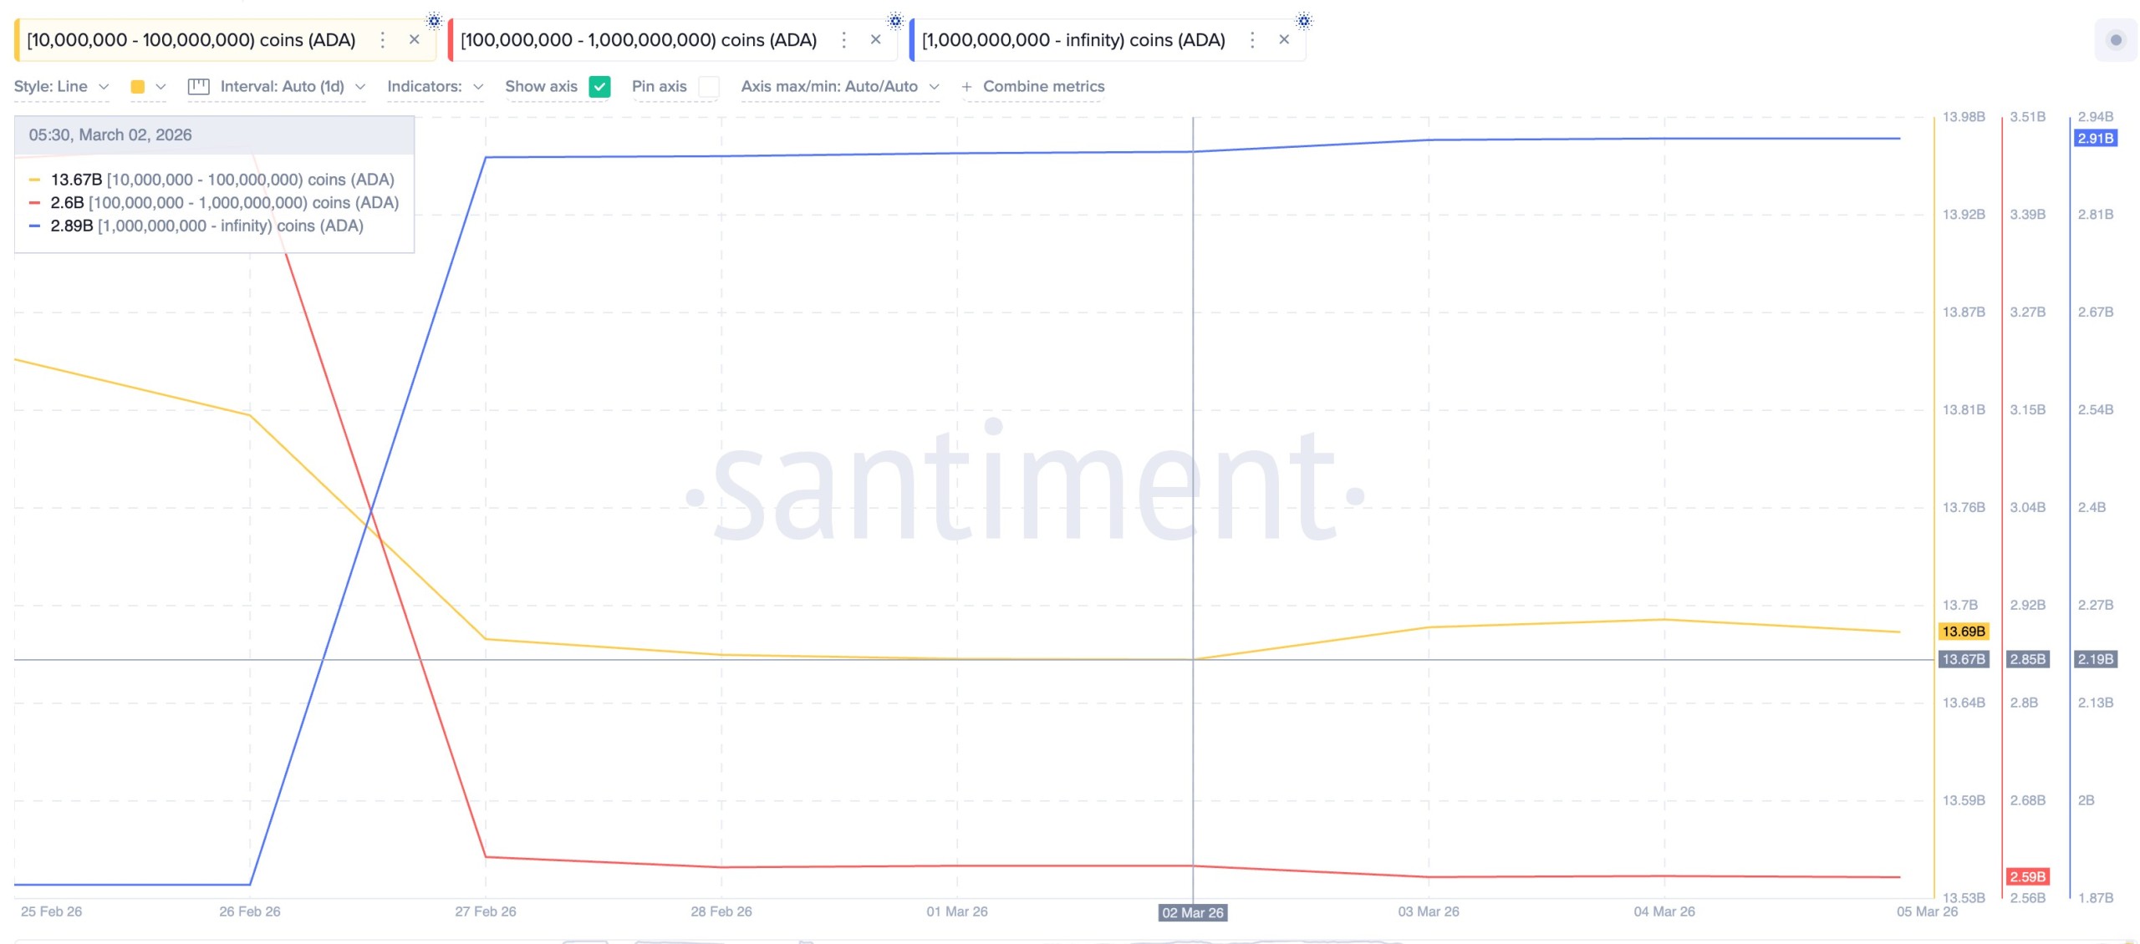
Task: Open the Style: Line dropdown
Action: tap(61, 87)
